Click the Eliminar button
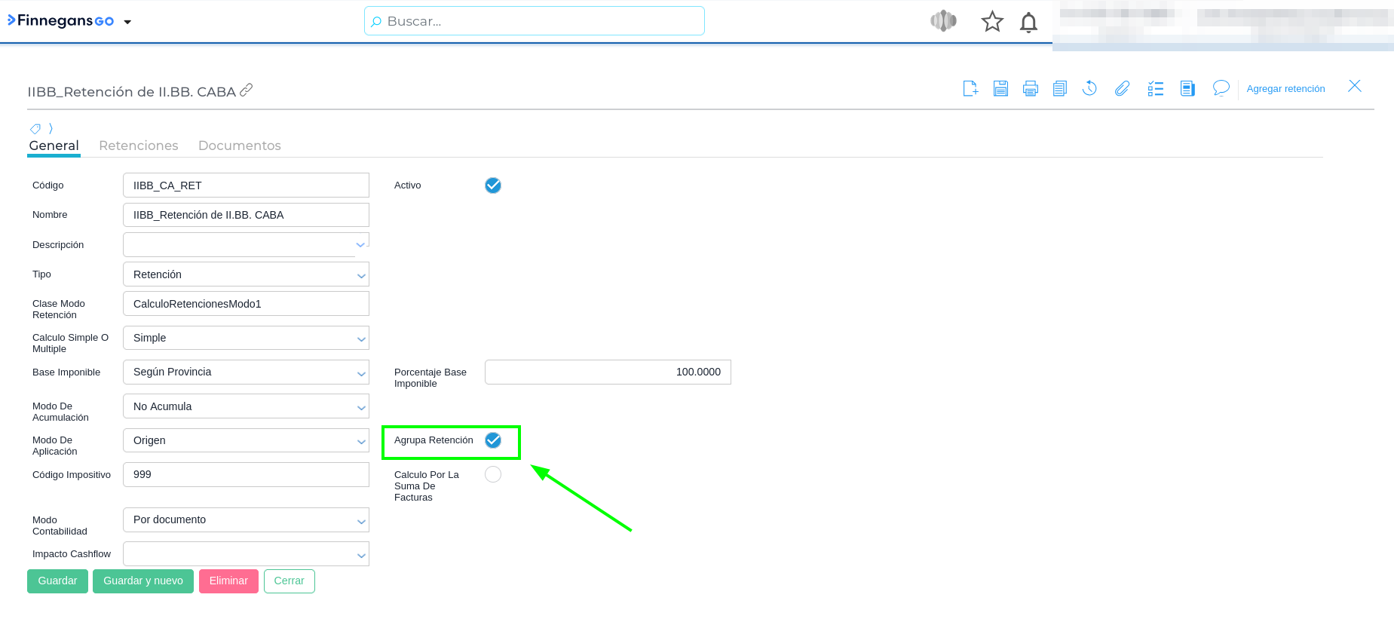Screen dimensions: 1394x619 pyautogui.click(x=228, y=581)
